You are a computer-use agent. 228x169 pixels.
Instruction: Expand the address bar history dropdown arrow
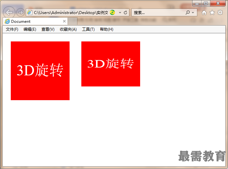(x=120, y=13)
